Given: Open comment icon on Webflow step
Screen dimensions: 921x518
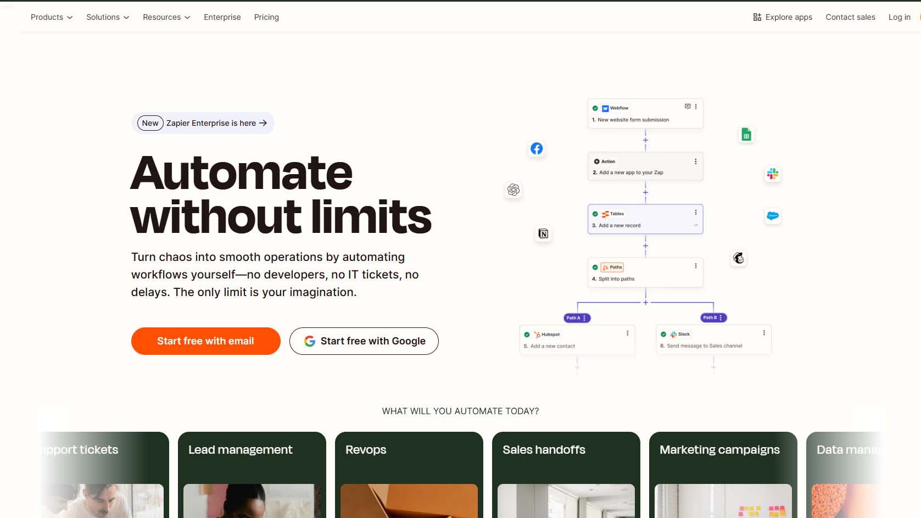Looking at the screenshot, I should [687, 107].
